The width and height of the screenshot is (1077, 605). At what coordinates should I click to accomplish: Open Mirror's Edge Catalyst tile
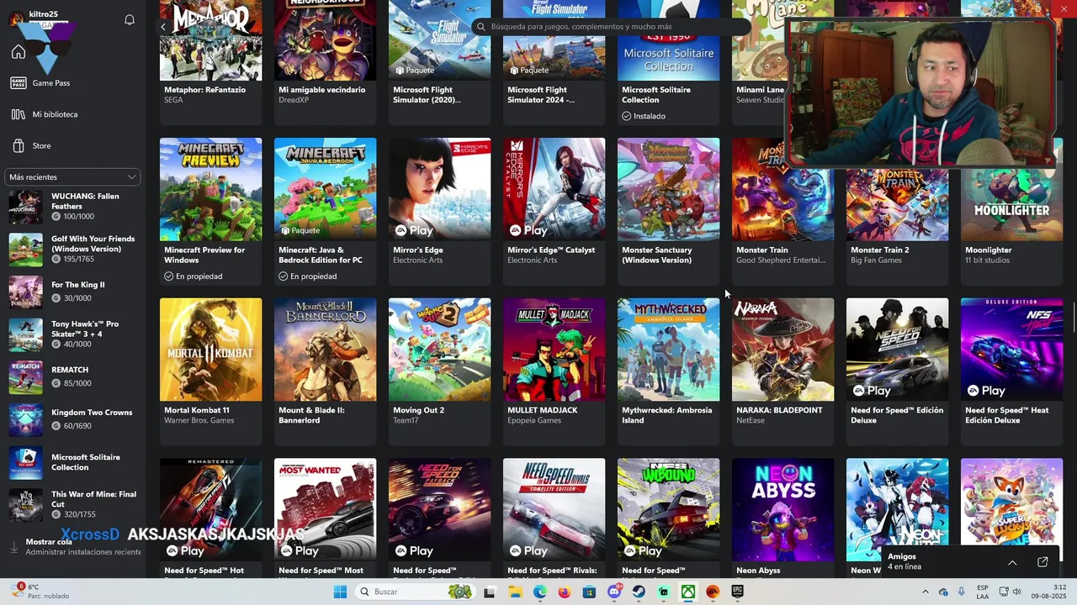coord(554,210)
